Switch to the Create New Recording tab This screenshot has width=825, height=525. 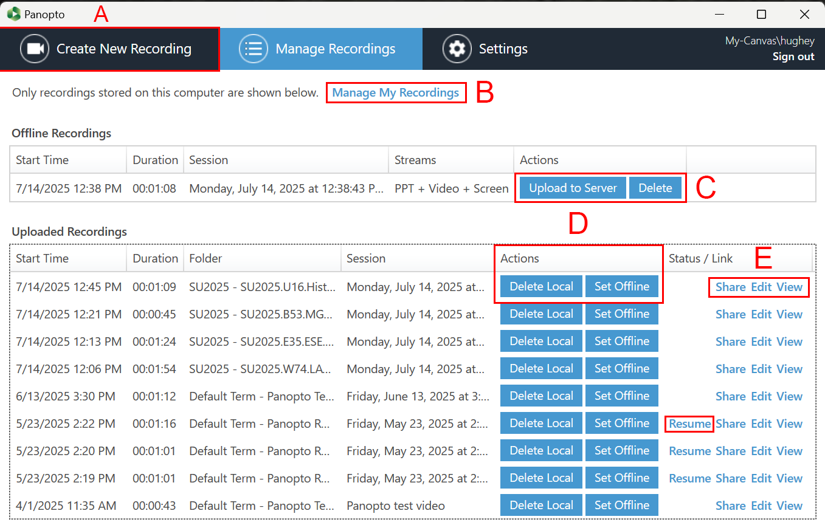[x=123, y=49]
